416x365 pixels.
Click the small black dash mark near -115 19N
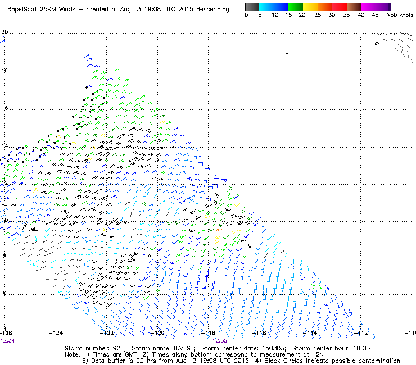[x=286, y=54]
